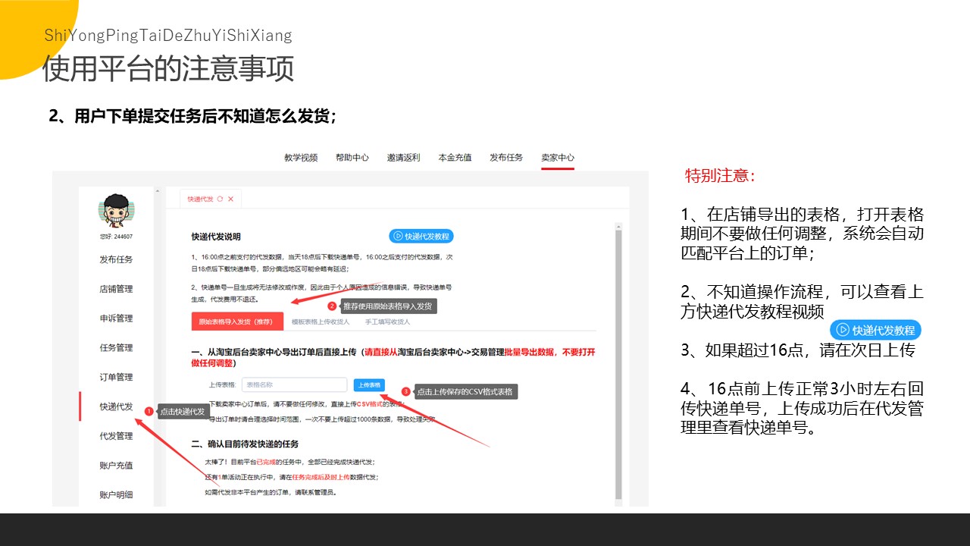Open 本金充值 in the top navigation
The height and width of the screenshot is (546, 970).
point(455,158)
